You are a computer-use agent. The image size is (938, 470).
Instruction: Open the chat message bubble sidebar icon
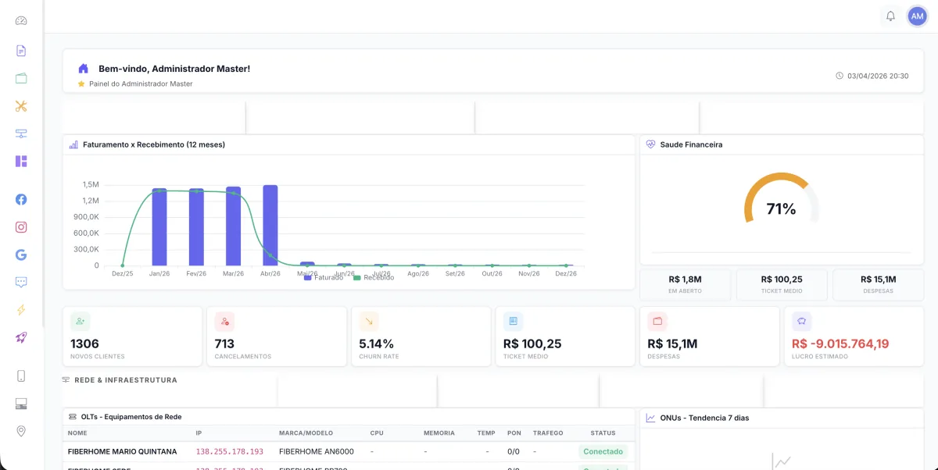pos(21,282)
